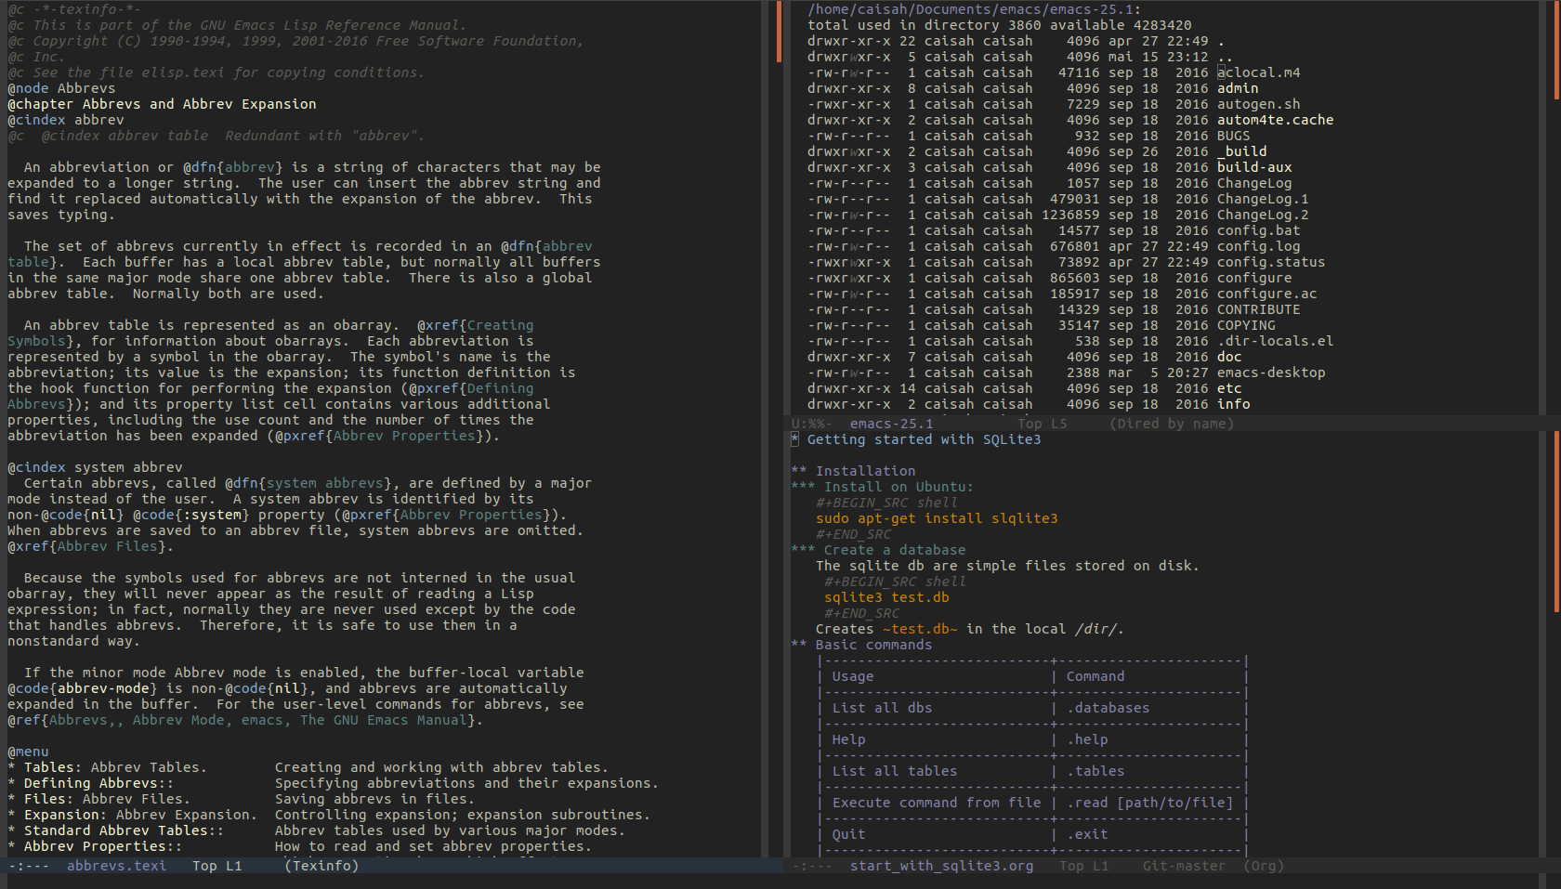Click the List all dbs table cell
Image resolution: width=1561 pixels, height=889 pixels.
(882, 708)
